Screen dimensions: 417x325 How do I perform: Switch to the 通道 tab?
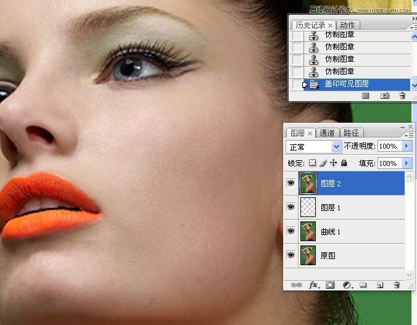click(x=327, y=133)
